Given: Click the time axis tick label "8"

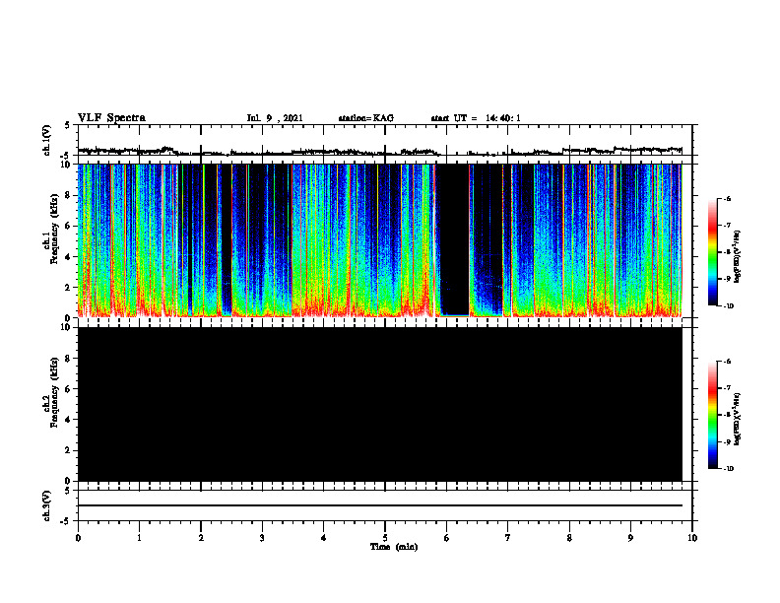Looking at the screenshot, I should pyautogui.click(x=569, y=538).
